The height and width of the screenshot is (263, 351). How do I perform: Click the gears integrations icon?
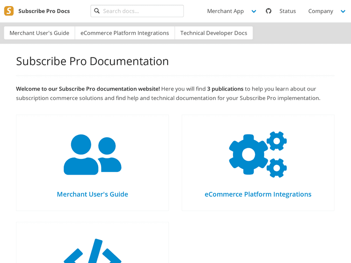coord(258,155)
